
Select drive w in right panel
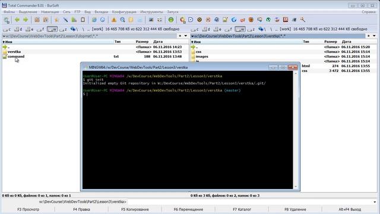pyautogui.click(x=240, y=29)
